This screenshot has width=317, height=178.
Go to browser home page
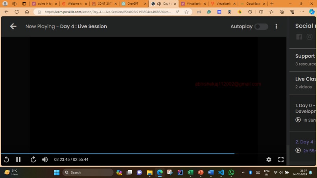tap(27, 12)
